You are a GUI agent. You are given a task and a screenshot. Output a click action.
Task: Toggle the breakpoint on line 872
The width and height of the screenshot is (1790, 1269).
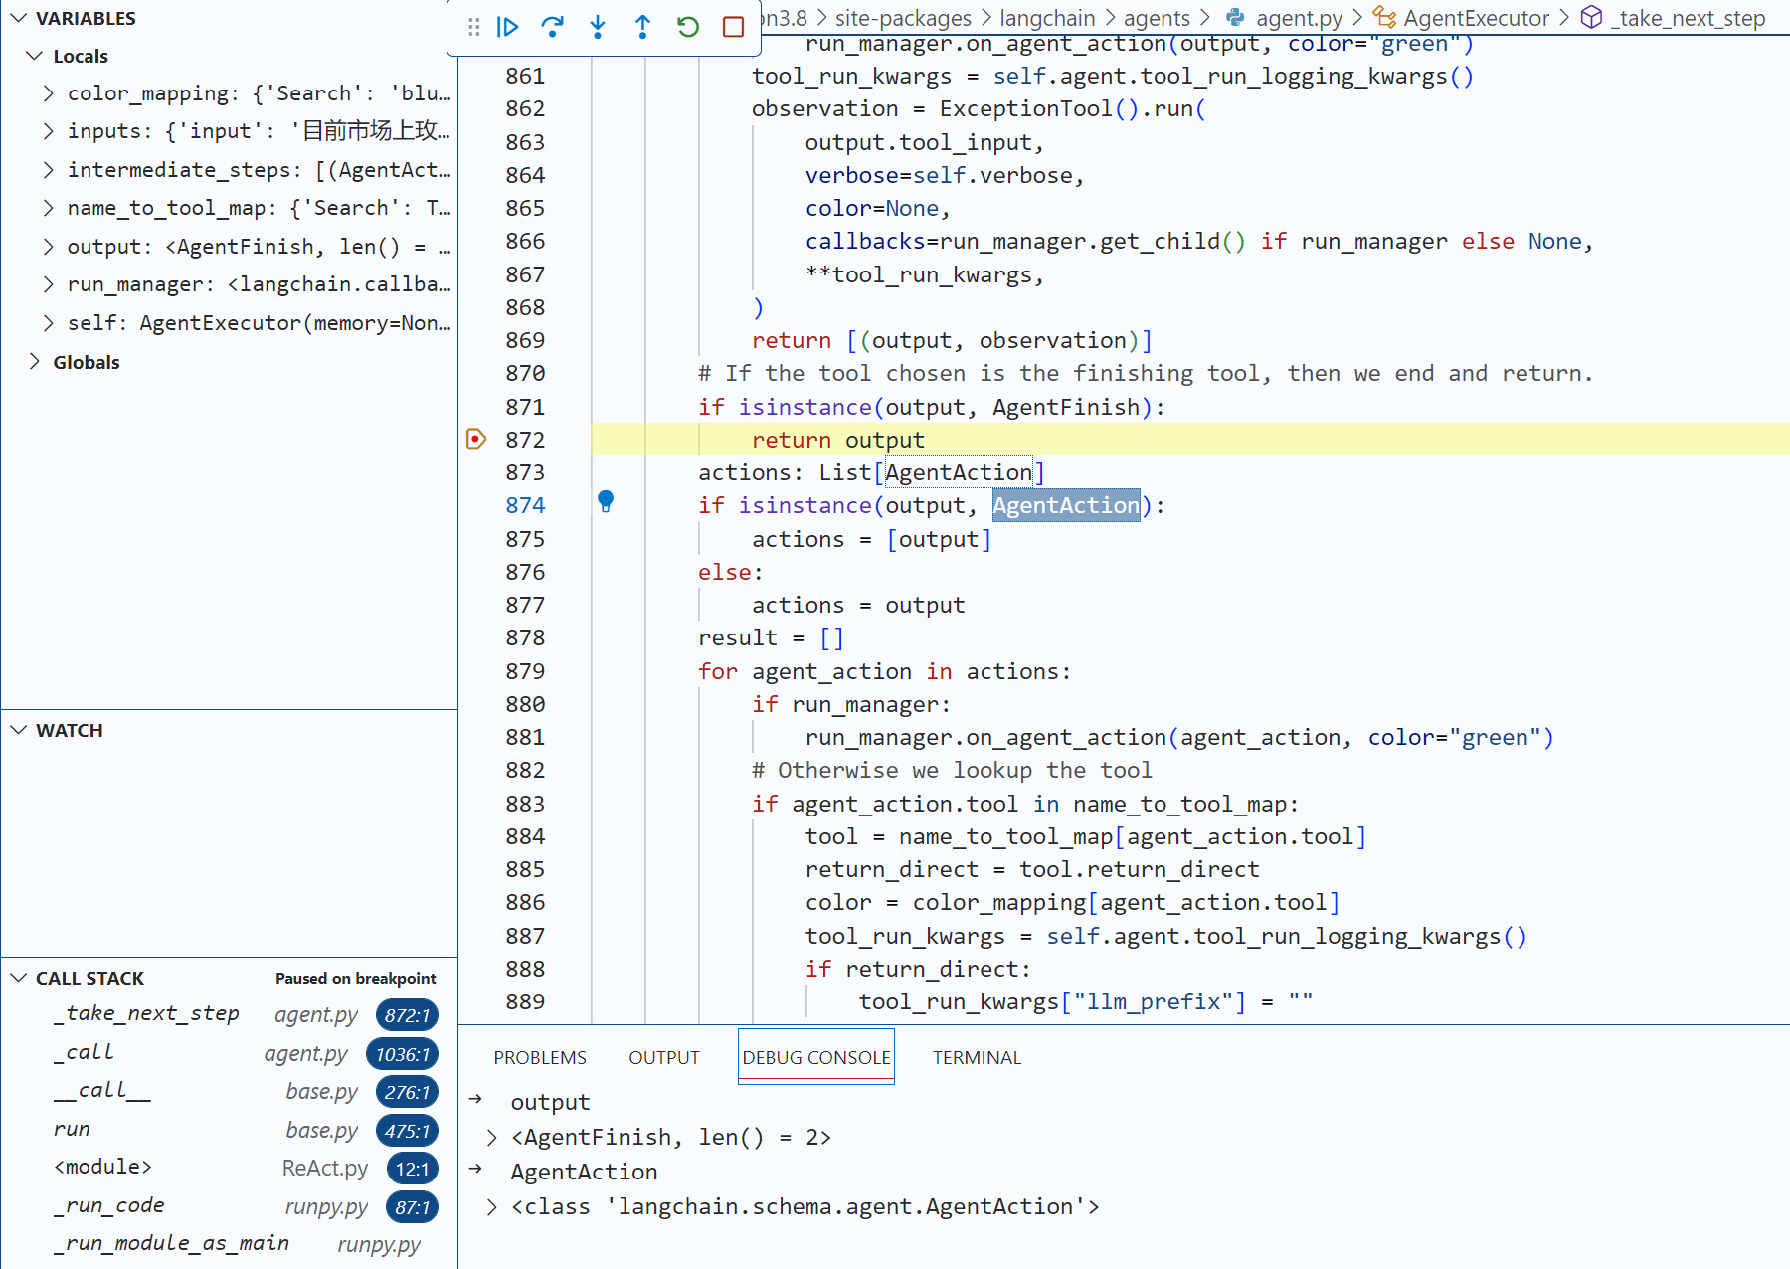coord(476,439)
